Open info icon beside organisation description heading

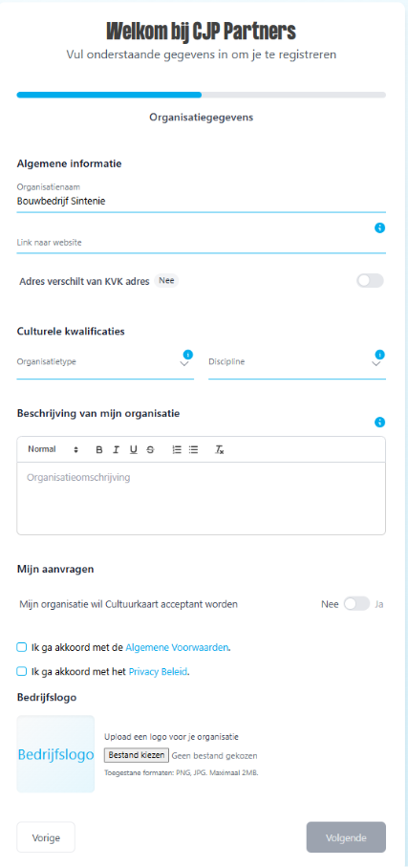(379, 422)
